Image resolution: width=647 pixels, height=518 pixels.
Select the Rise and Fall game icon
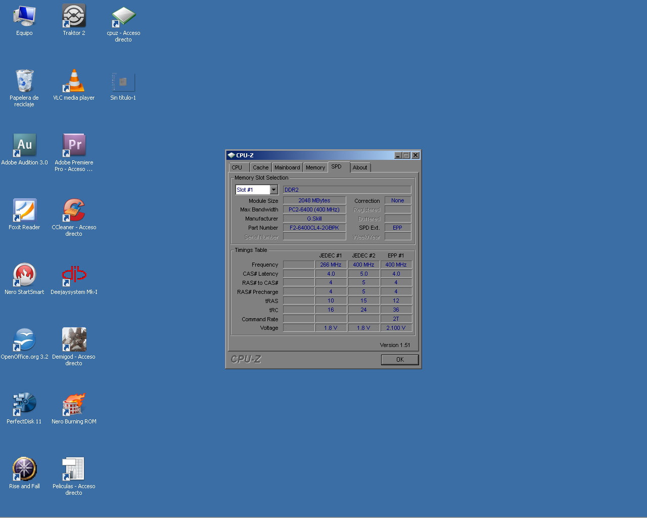[x=24, y=469]
